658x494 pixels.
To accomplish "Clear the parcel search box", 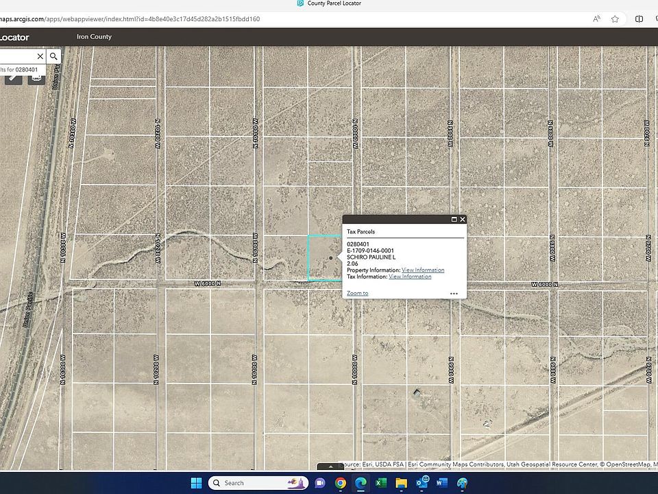I will pos(40,56).
